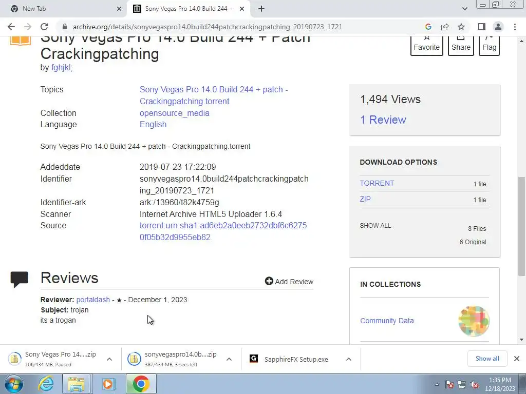Switch to the New Tab tab
The height and width of the screenshot is (394, 526).
tap(64, 9)
